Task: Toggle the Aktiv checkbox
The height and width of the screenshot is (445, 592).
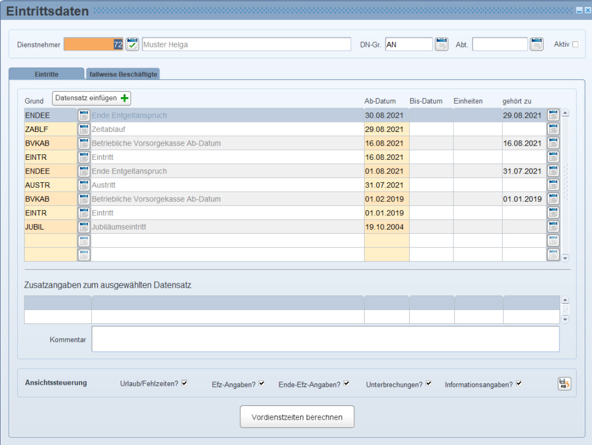Action: [x=575, y=44]
